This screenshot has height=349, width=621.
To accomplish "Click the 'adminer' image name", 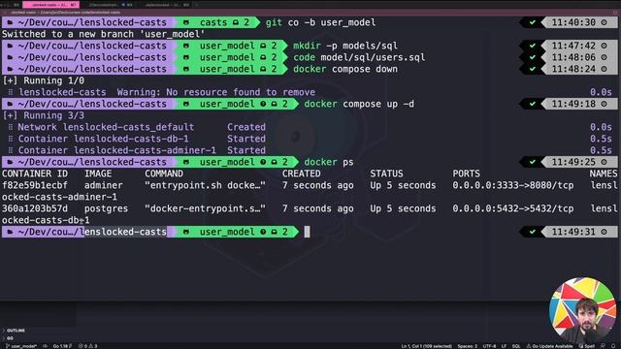I will tap(104, 185).
